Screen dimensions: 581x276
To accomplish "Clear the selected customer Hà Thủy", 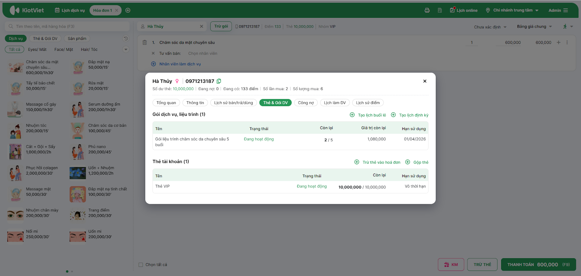I will tap(202, 27).
